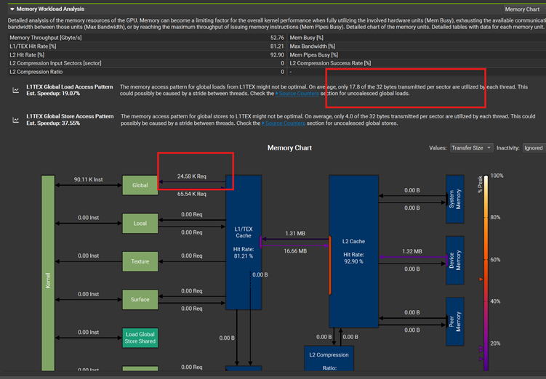Image resolution: width=546 pixels, height=379 pixels.
Task: Click the L2 Cache block
Action: click(353, 251)
